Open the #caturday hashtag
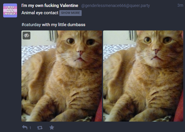This screenshot has height=132, width=185. 31,25
